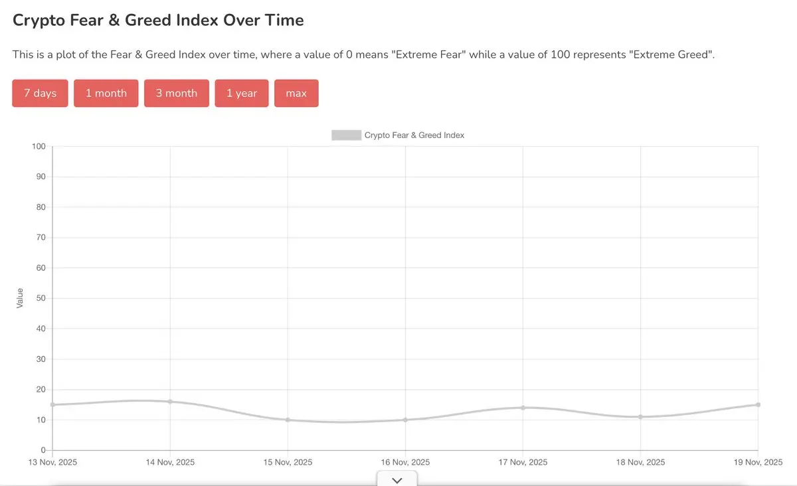
Task: Click the 19 Nov data point
Action: [x=758, y=404]
